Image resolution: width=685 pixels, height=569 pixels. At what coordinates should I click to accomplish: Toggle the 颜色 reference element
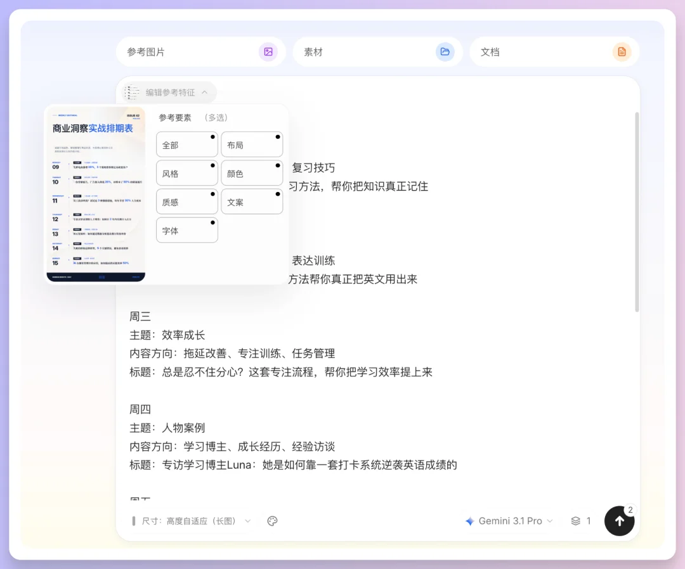[252, 172]
